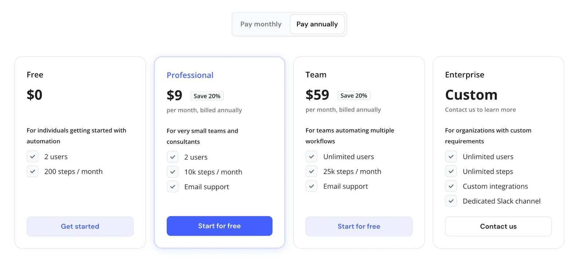Click the Professional plan 2 users checkmark

point(173,157)
